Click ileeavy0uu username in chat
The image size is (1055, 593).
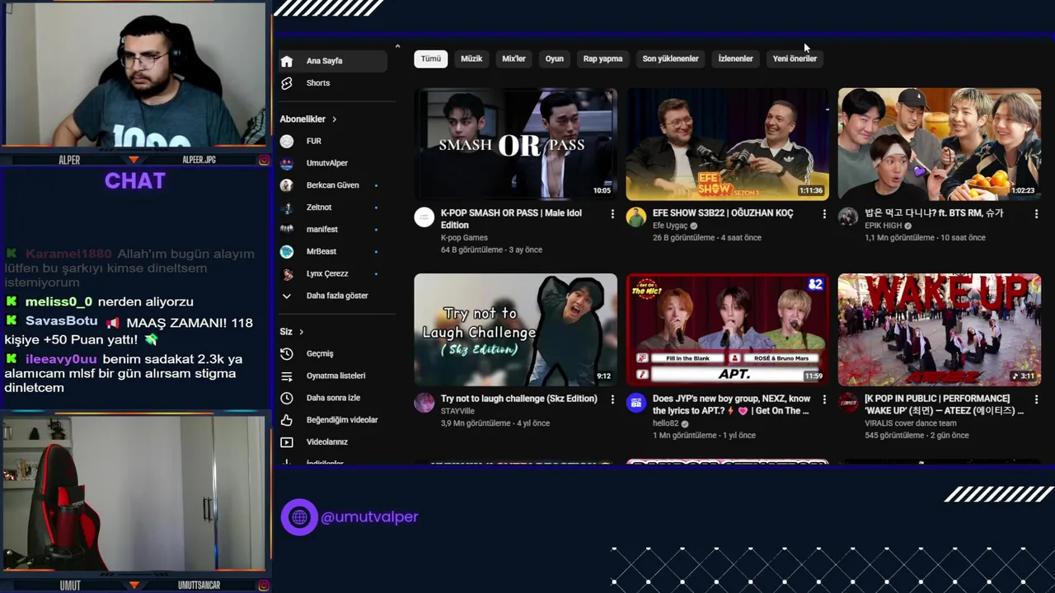pyautogui.click(x=61, y=359)
